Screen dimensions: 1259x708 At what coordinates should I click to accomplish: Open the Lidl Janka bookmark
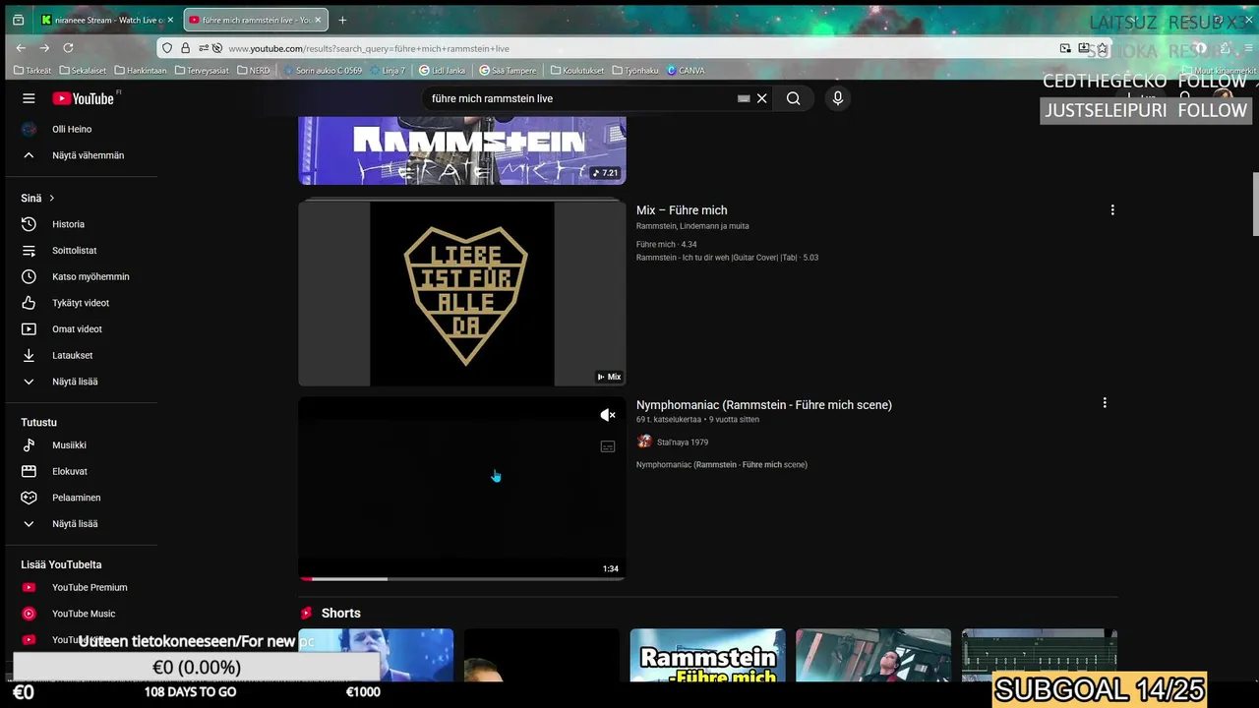[443, 71]
